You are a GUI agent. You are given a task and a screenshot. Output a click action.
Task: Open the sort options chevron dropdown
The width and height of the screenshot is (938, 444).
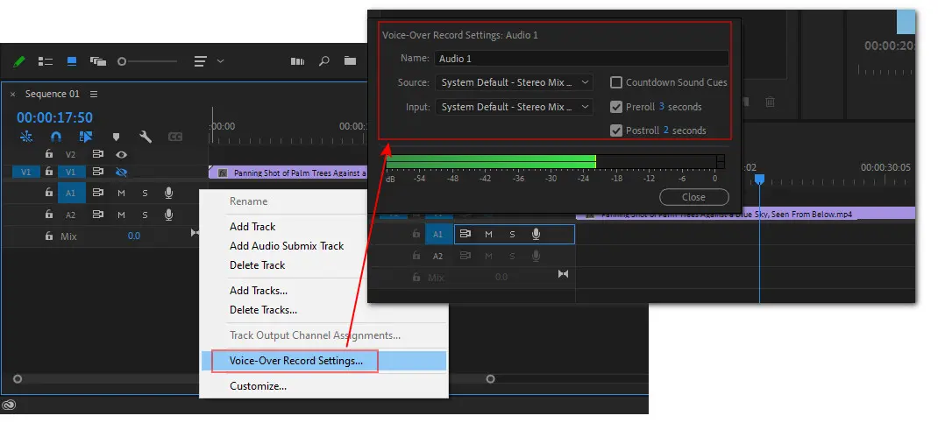220,61
